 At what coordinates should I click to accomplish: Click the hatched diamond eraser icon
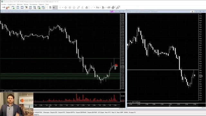coord(113,7)
